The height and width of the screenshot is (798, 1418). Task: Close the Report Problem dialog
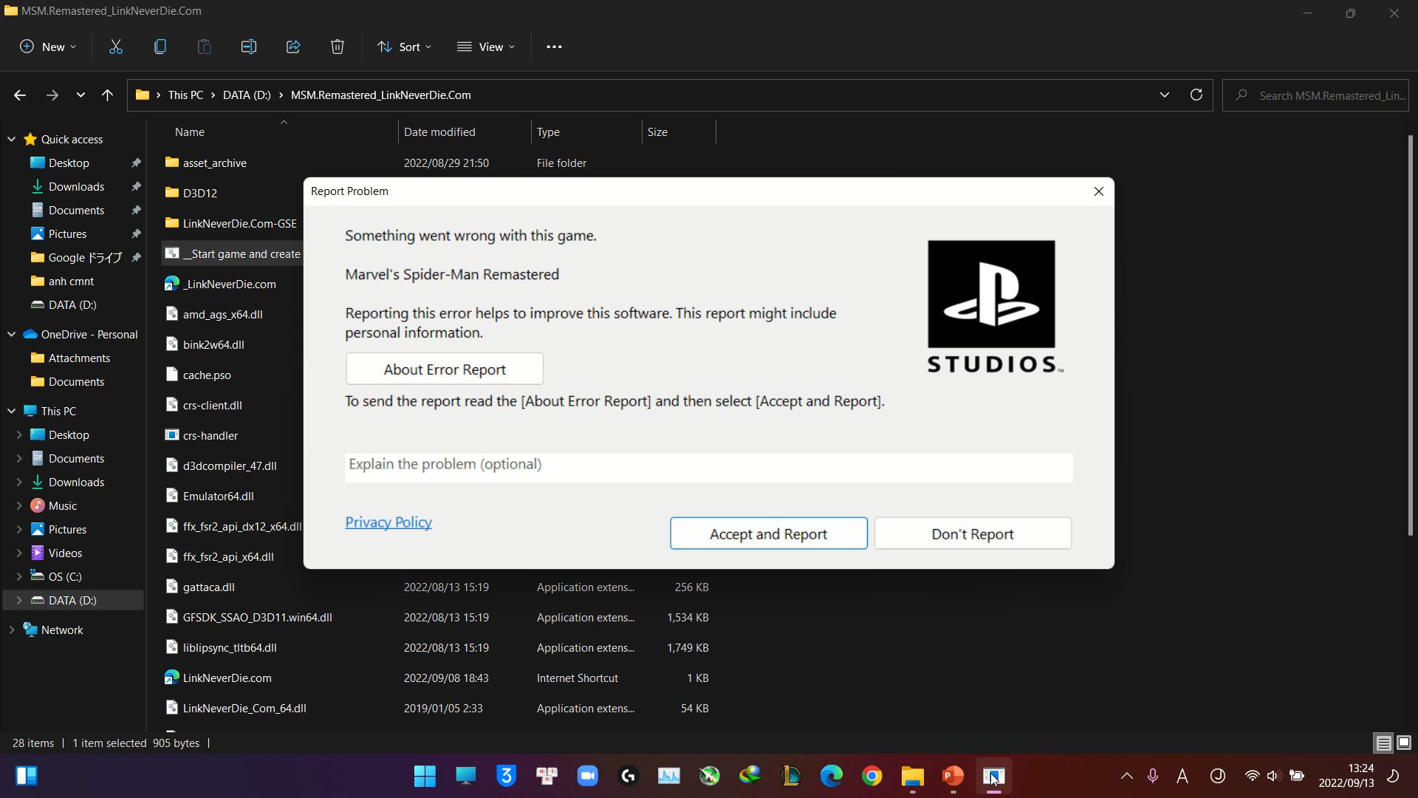tap(1099, 191)
